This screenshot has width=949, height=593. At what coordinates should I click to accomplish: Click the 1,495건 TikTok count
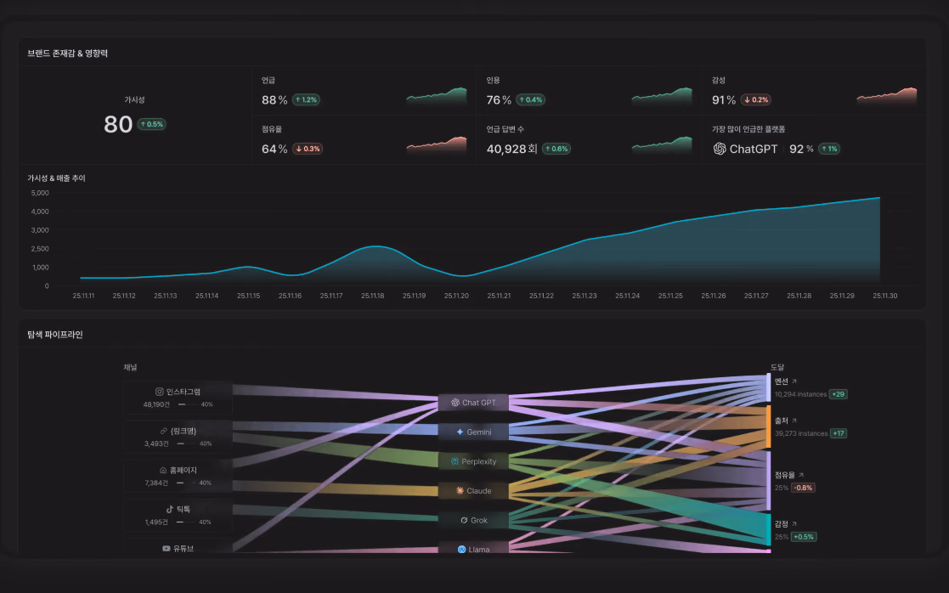coord(157,522)
